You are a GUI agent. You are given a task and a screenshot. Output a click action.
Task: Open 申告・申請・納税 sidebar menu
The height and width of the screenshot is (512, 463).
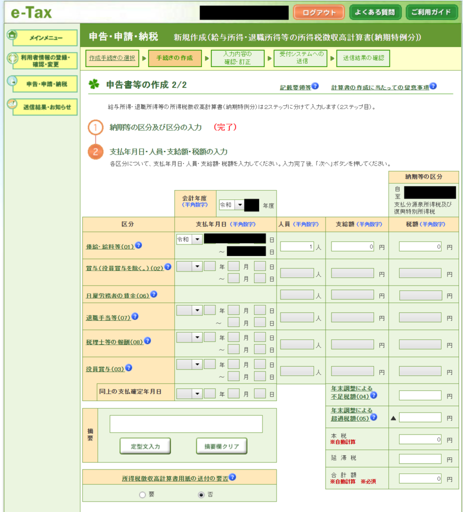(x=45, y=84)
